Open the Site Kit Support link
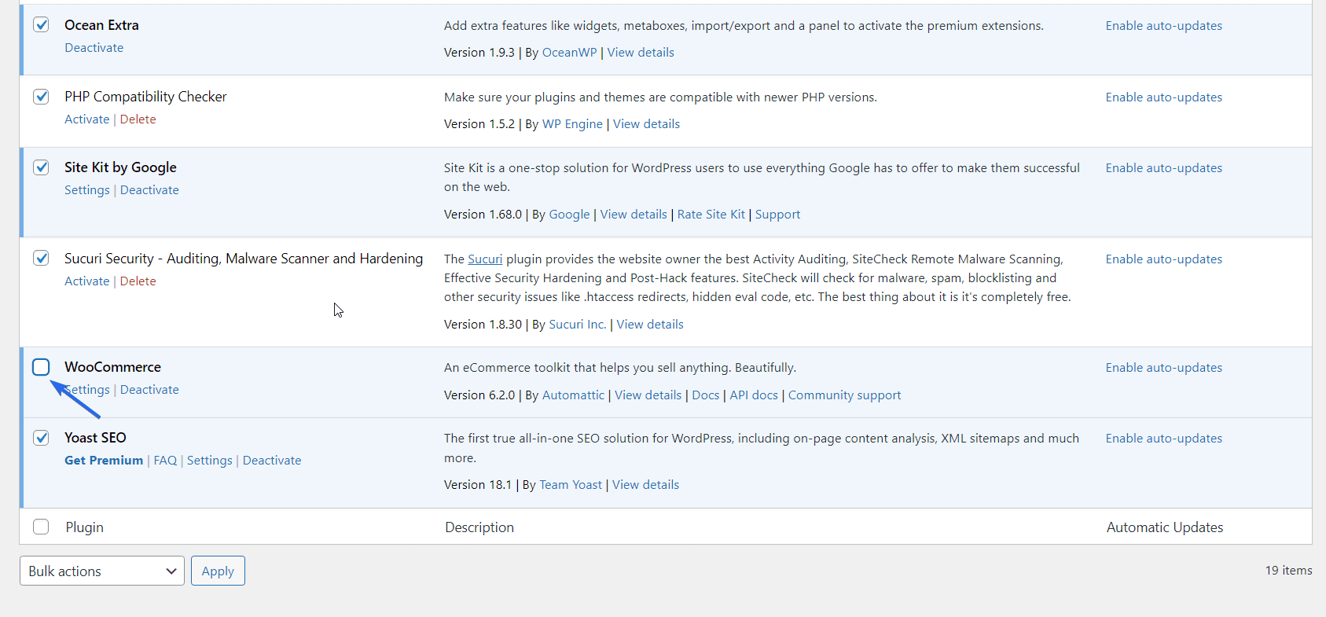Screen dimensions: 1326x617 click(x=777, y=215)
